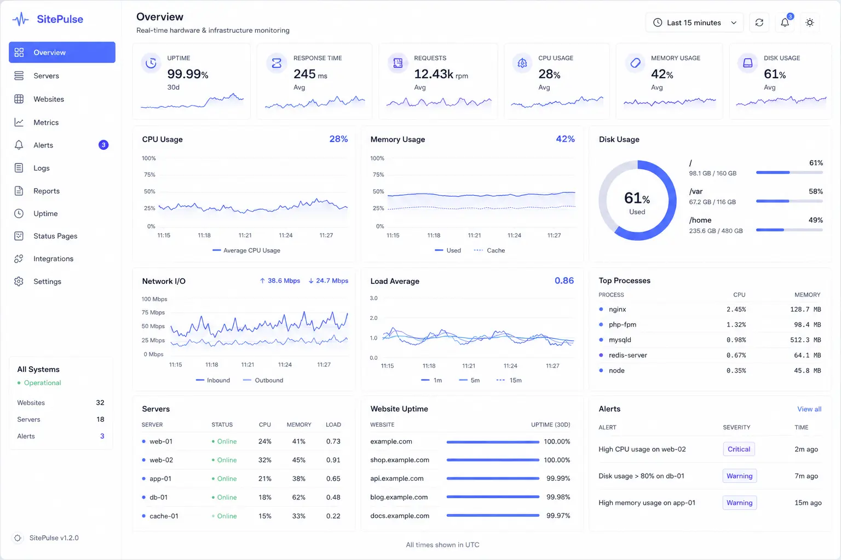Click the /home disk usage bar
This screenshot has height=560, width=841.
tap(790, 230)
